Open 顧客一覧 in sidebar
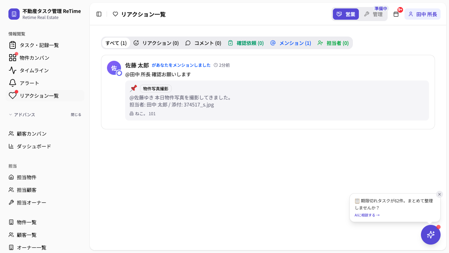The image size is (449, 253). (x=45, y=235)
